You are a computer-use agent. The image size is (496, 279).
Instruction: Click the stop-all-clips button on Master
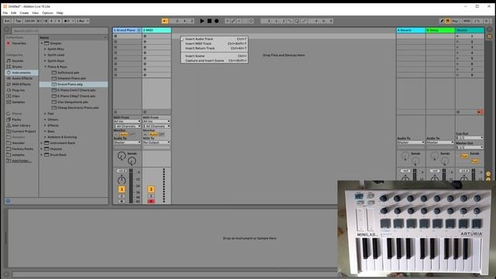point(458,112)
